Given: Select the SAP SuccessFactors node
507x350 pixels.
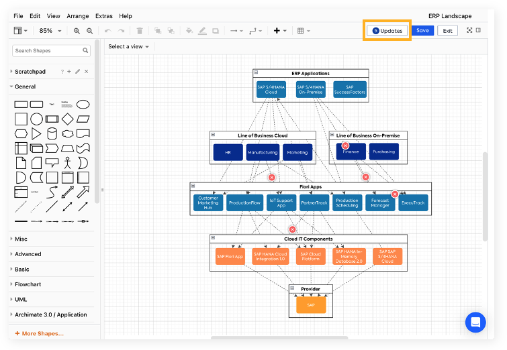Looking at the screenshot, I should (350, 89).
